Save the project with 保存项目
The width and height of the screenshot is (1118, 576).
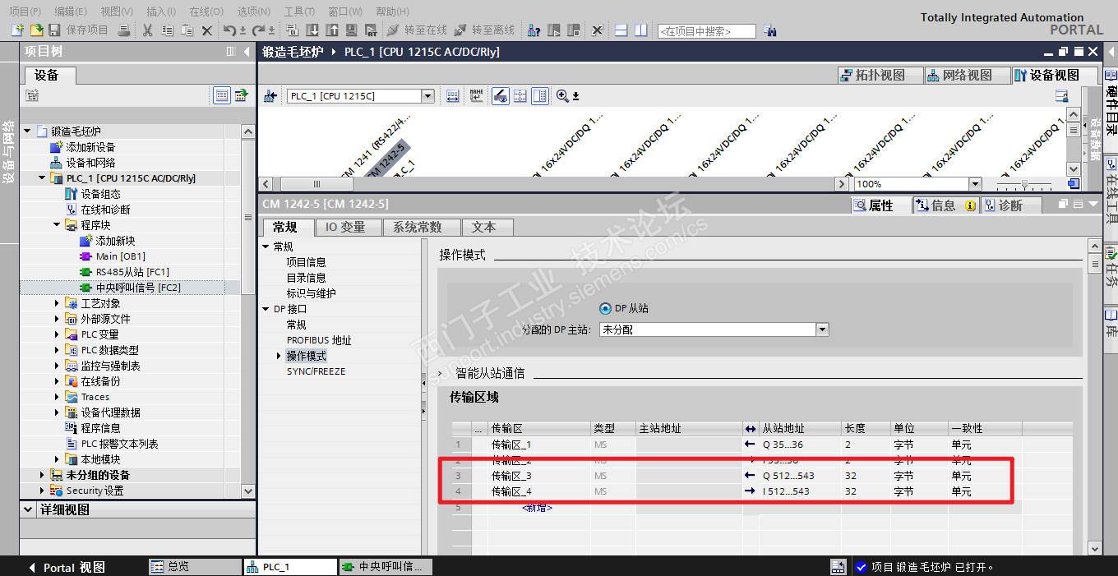78,30
